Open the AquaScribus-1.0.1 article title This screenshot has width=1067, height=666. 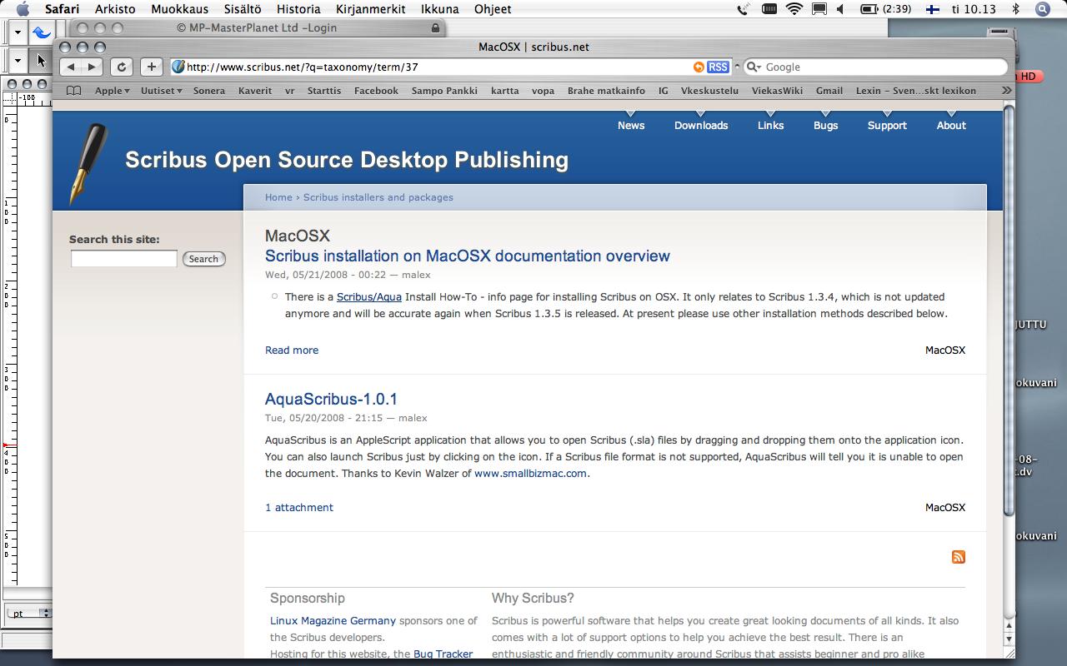[331, 399]
